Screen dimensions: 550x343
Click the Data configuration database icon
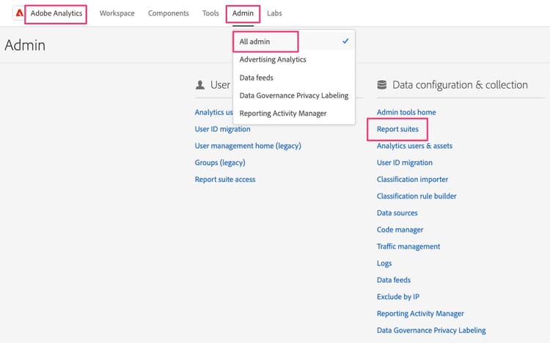point(382,85)
